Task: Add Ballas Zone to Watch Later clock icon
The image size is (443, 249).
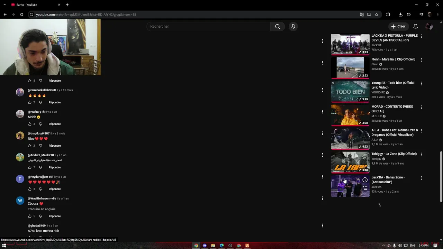Action: [x=365, y=180]
